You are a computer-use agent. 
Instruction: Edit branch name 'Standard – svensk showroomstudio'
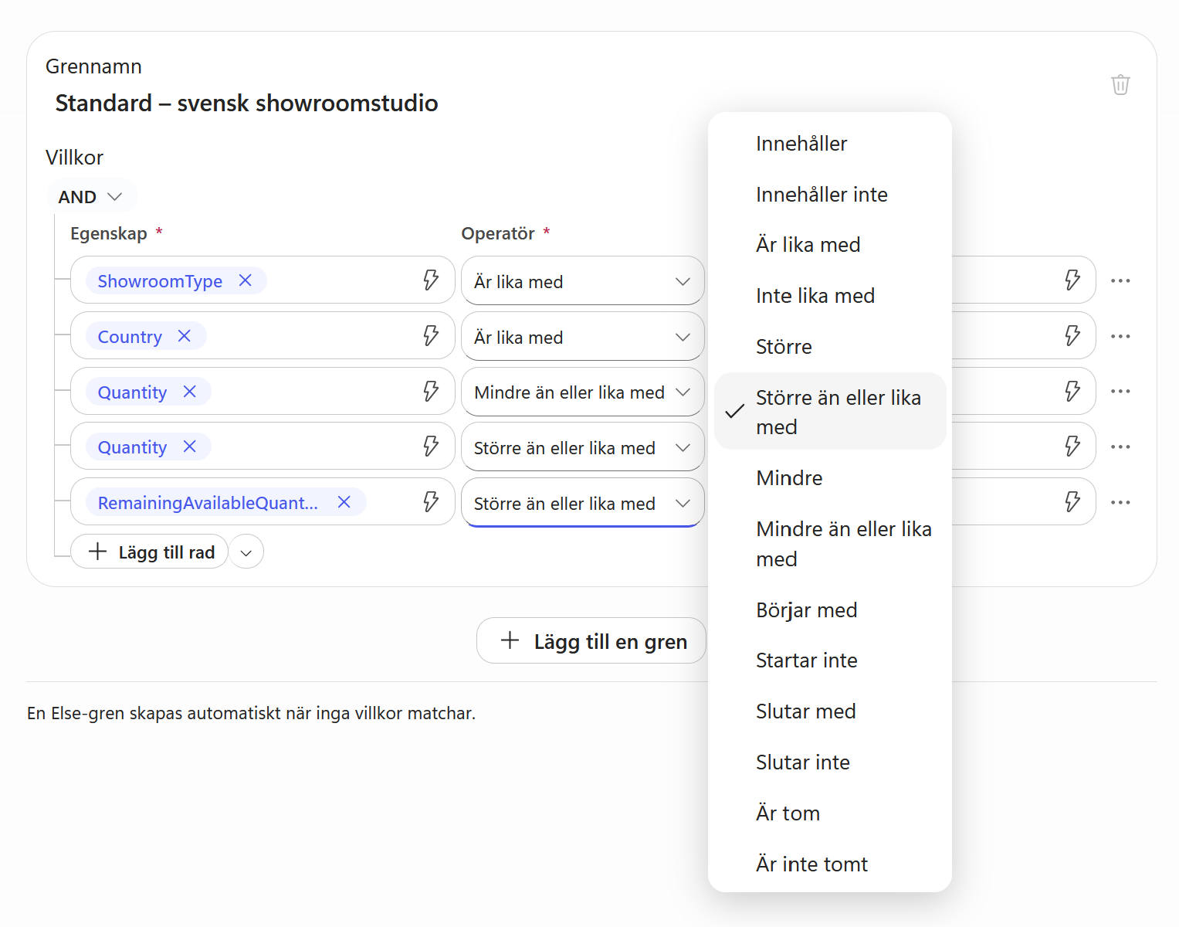[x=246, y=103]
